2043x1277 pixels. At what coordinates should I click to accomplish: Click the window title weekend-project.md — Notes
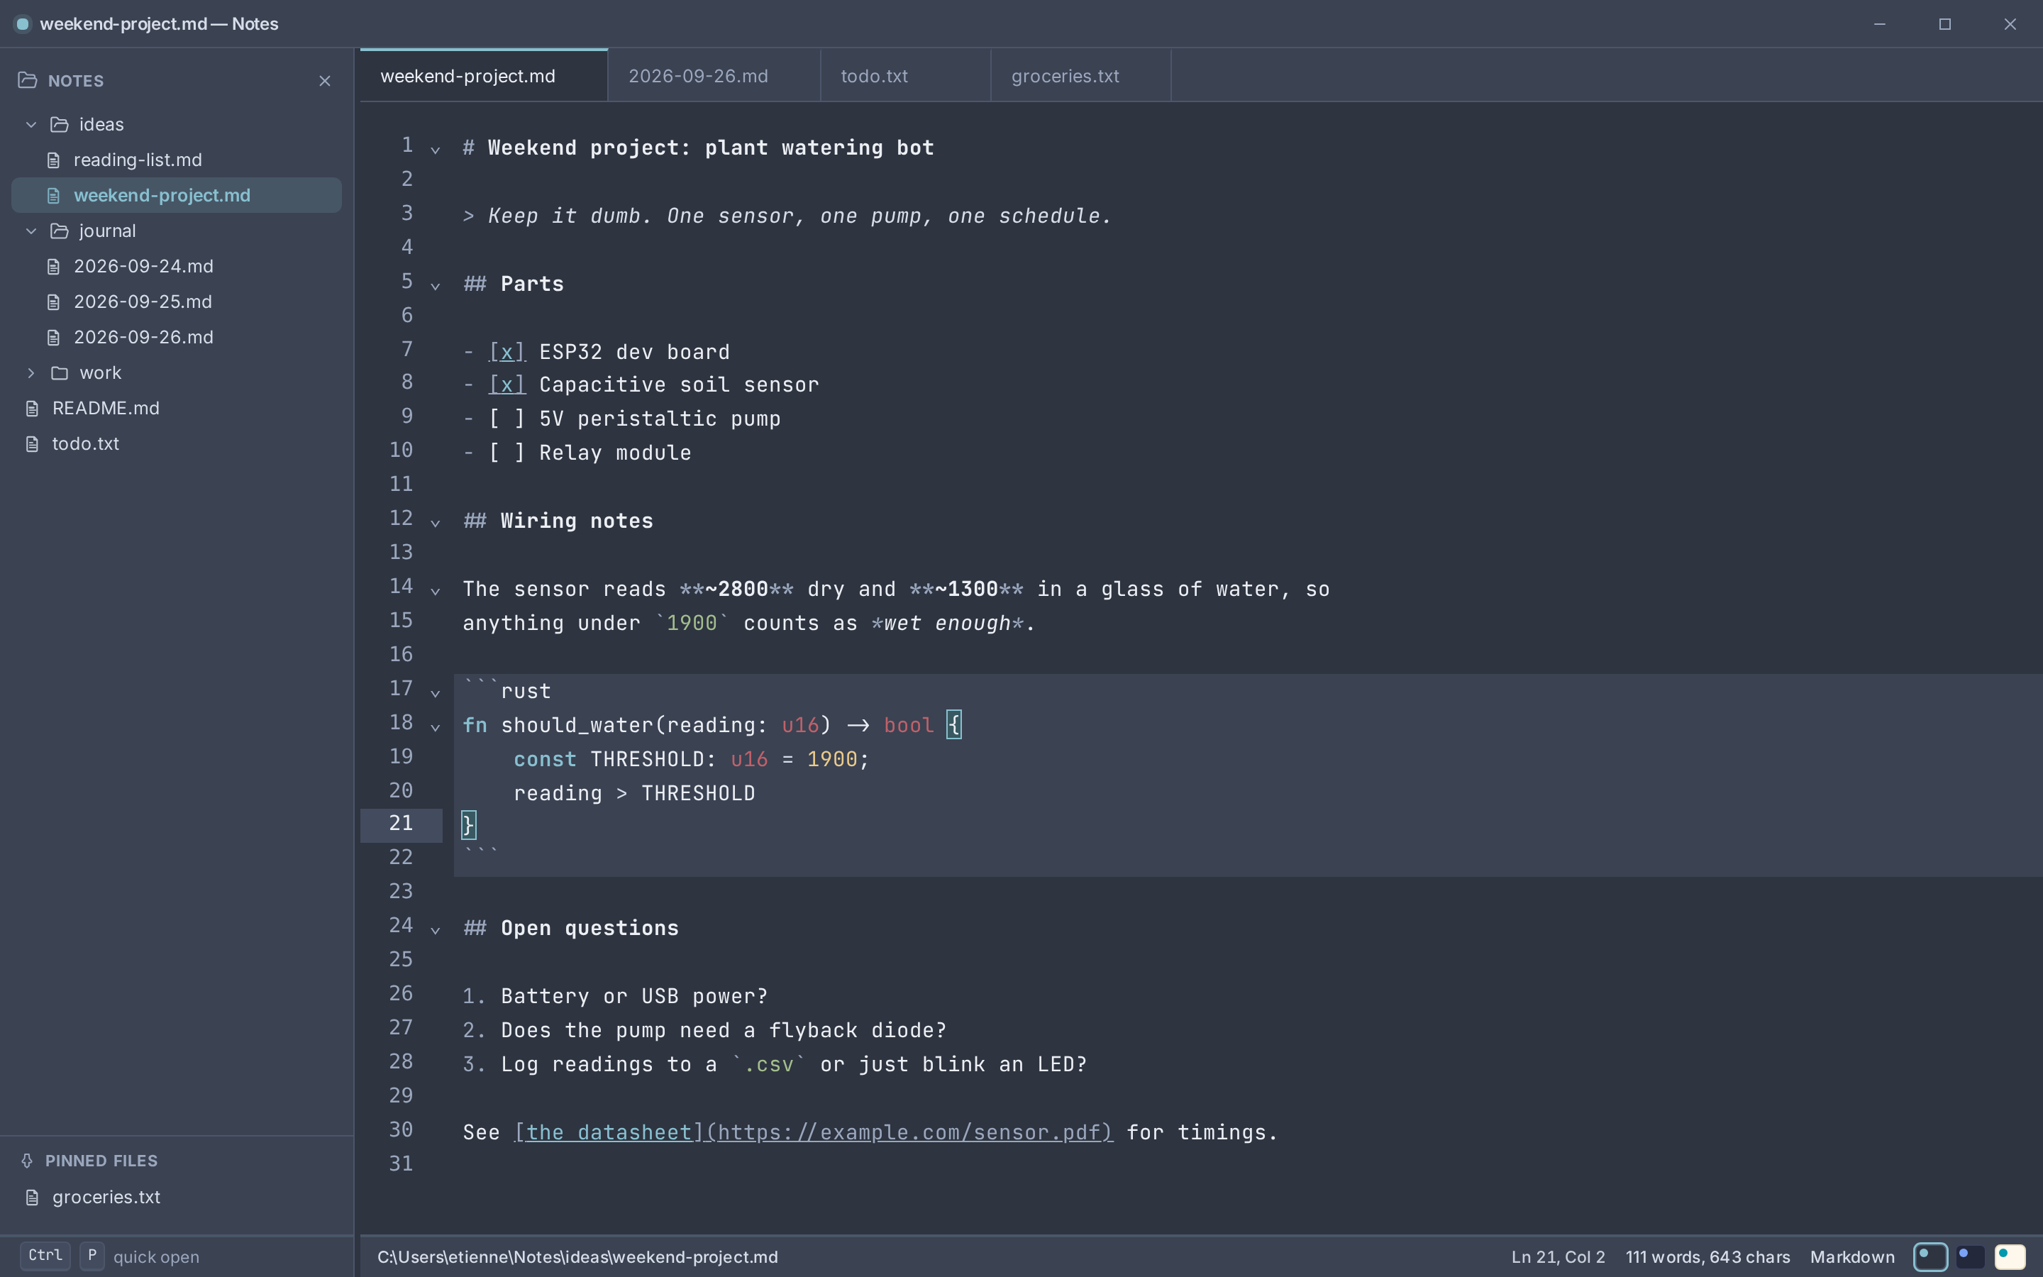coord(159,23)
